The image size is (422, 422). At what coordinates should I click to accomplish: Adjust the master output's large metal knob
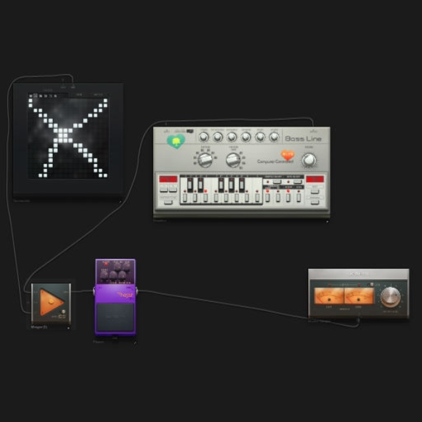(390, 297)
